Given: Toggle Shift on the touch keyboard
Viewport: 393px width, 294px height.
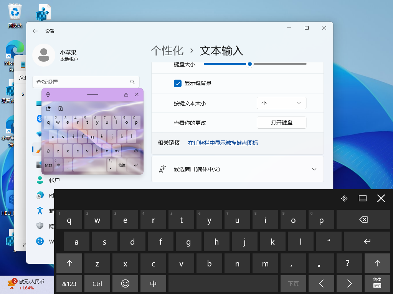Looking at the screenshot, I should coord(69,263).
